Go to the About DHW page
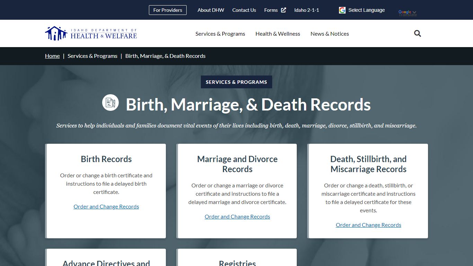 (211, 10)
